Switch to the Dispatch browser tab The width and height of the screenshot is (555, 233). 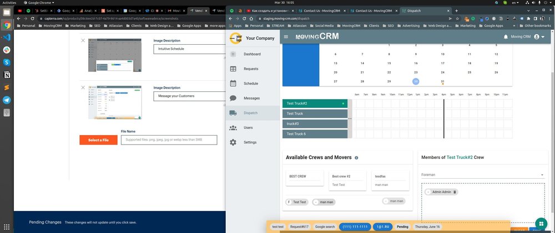coord(425,11)
